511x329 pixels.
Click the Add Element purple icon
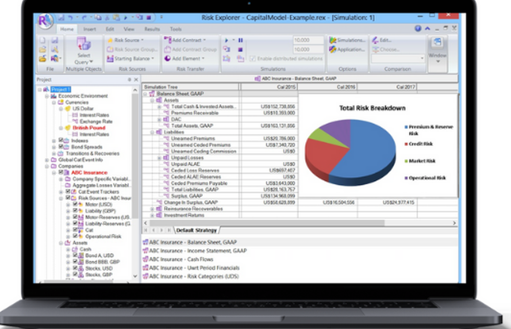[x=168, y=58]
